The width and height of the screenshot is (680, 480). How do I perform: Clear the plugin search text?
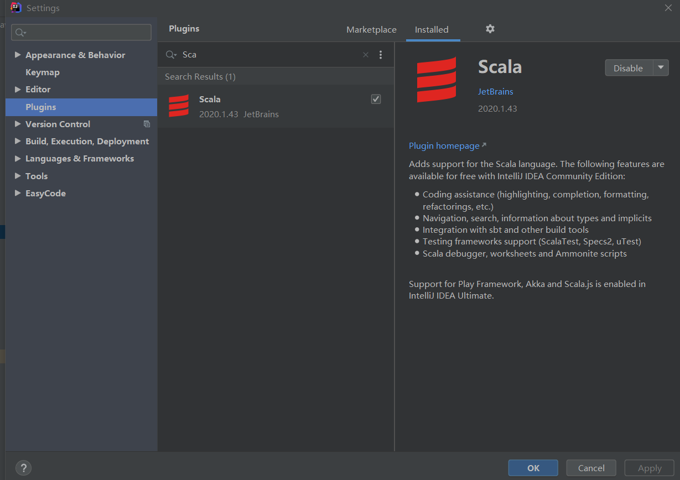pos(365,55)
